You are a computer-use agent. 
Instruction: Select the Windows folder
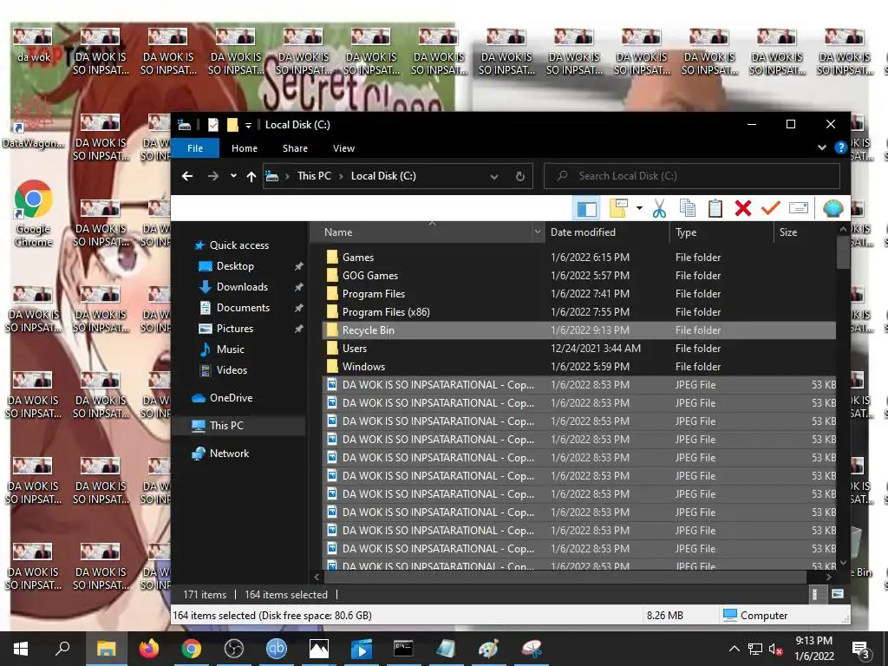363,367
